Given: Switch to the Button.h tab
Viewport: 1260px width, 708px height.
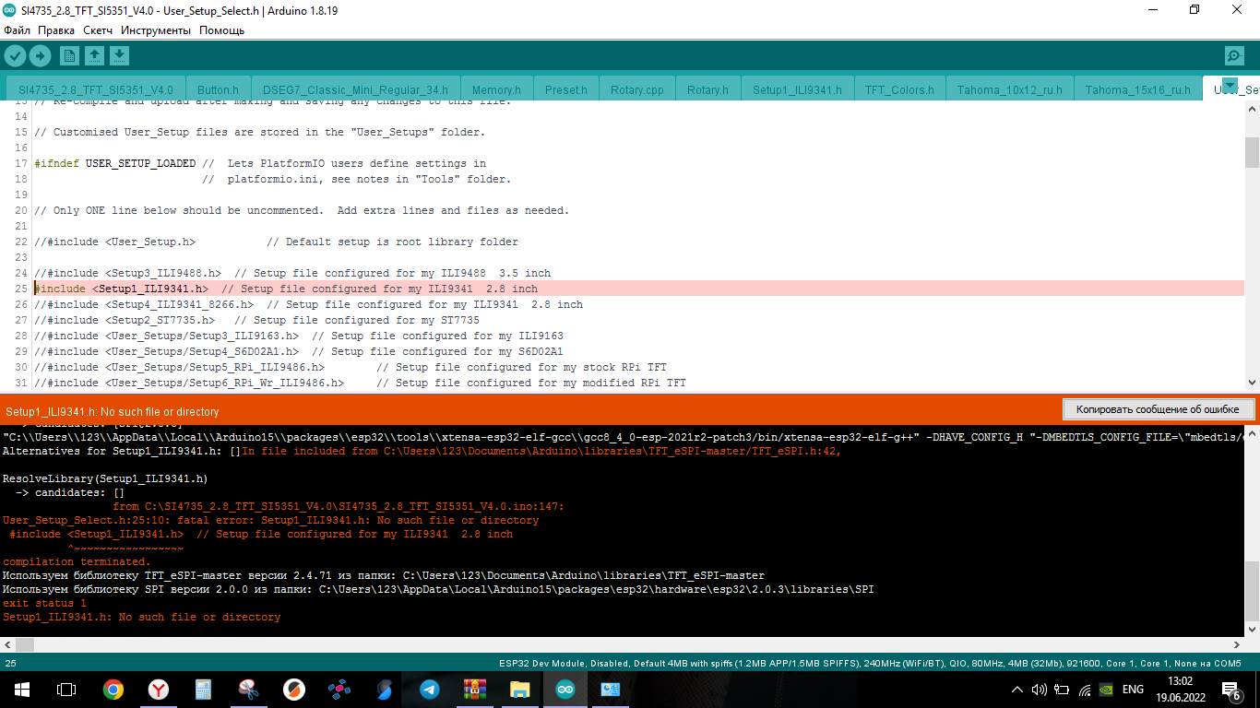Looking at the screenshot, I should (x=218, y=89).
